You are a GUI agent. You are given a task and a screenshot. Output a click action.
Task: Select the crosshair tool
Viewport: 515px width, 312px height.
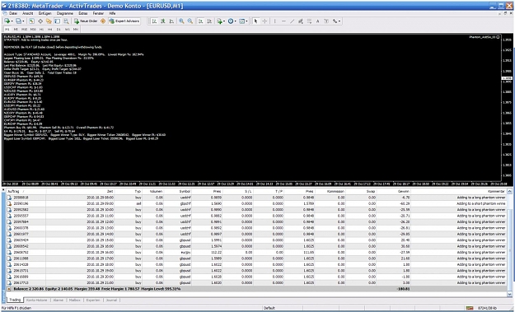pyautogui.click(x=265, y=21)
